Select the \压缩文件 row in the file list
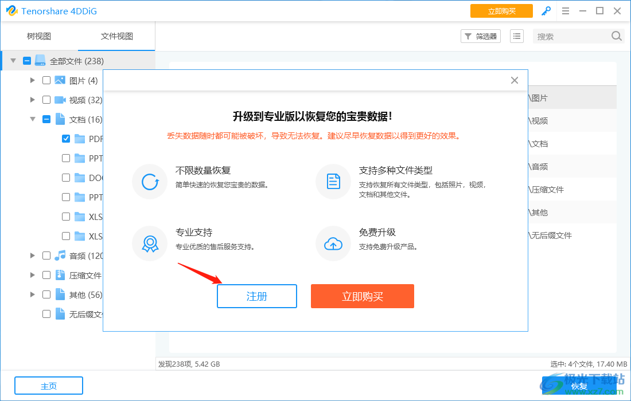The image size is (631, 401). [572, 189]
